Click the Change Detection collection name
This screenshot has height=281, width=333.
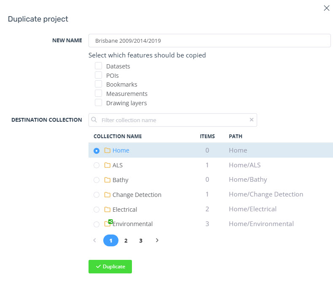[137, 195]
